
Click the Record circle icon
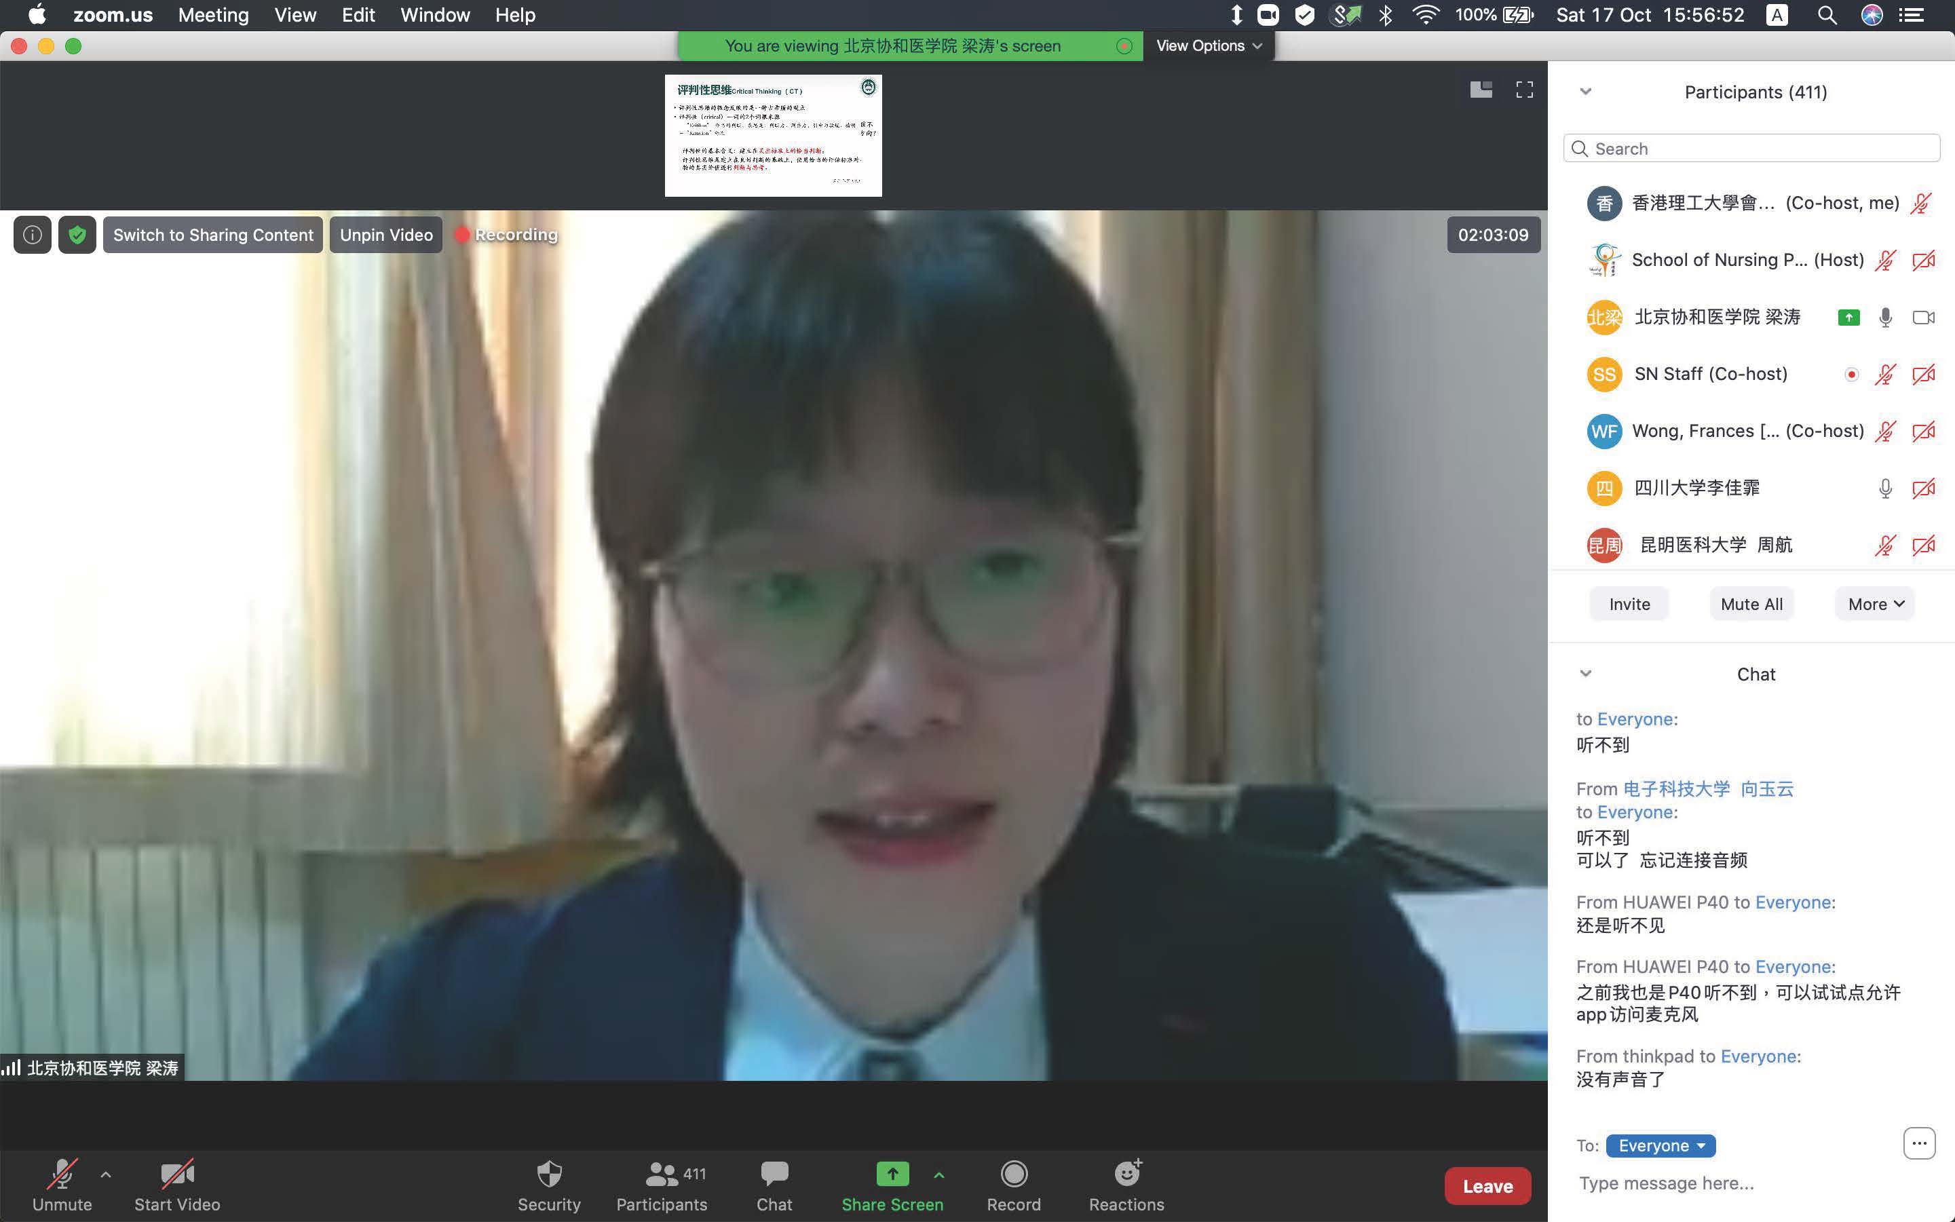[x=1013, y=1174]
